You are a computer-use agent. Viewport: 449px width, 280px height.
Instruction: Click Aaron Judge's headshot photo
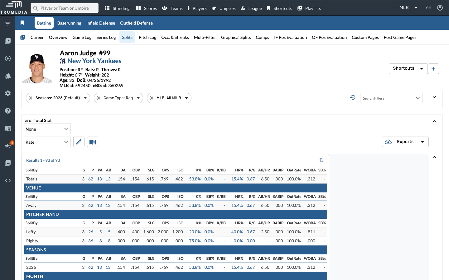37,68
